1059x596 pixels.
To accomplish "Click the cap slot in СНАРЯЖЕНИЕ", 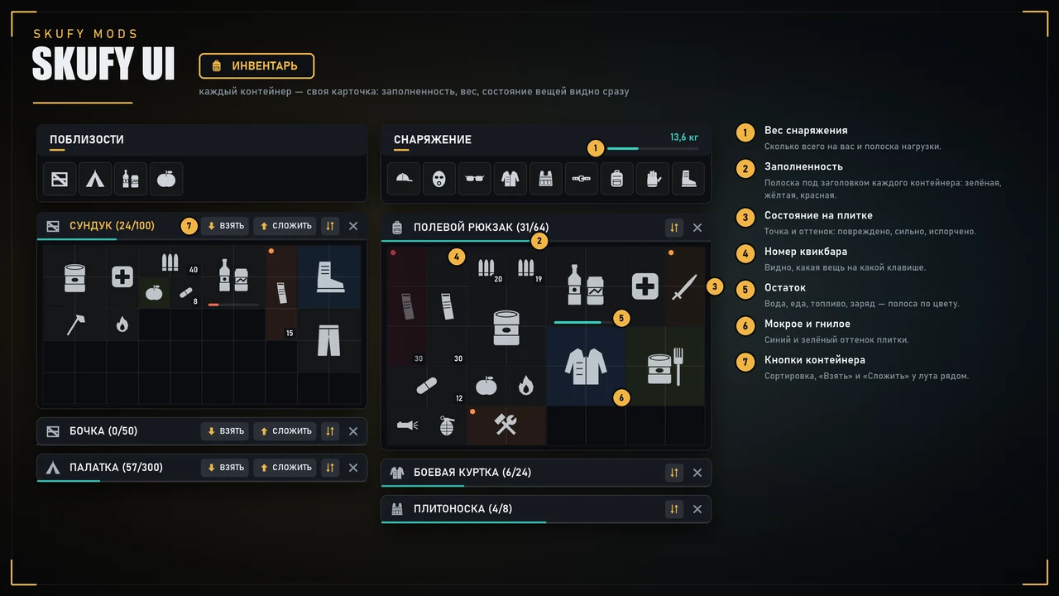I will coord(404,179).
